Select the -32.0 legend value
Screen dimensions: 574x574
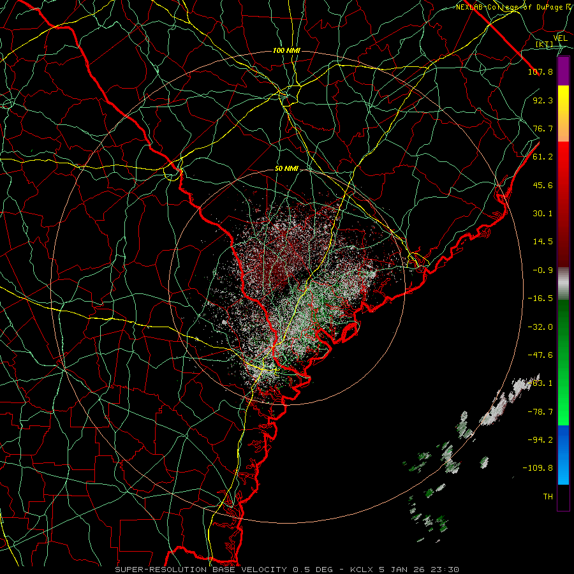pyautogui.click(x=540, y=327)
